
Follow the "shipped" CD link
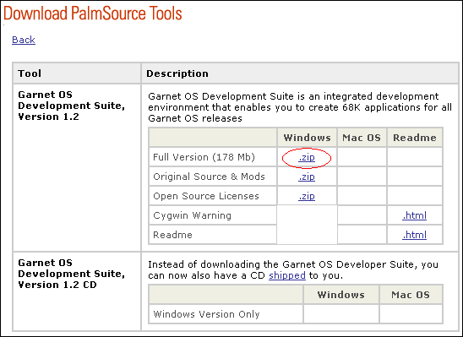(x=287, y=275)
